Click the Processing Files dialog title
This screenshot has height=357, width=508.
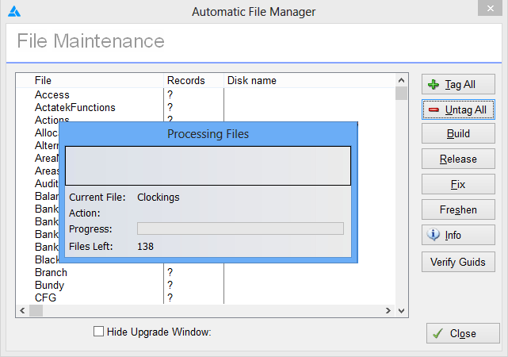pos(208,134)
